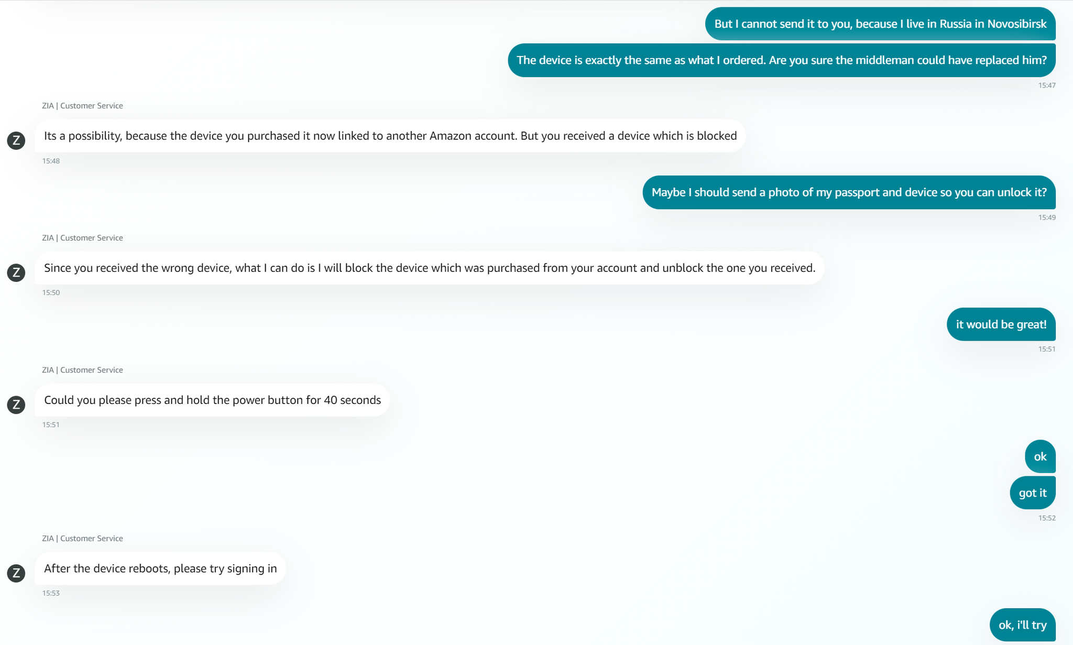Click the agent message about unblocking the device
This screenshot has height=645, width=1073.
tap(430, 268)
